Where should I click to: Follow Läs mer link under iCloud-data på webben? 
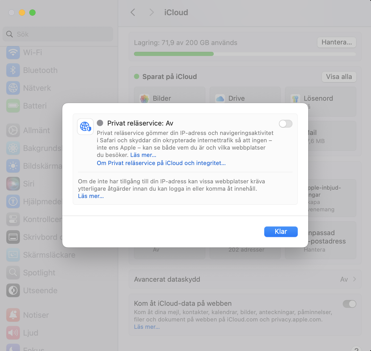(147, 327)
